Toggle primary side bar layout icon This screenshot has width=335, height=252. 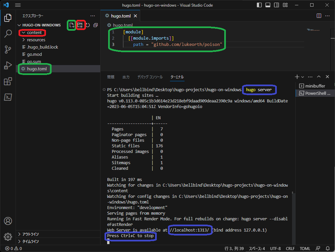259,5
